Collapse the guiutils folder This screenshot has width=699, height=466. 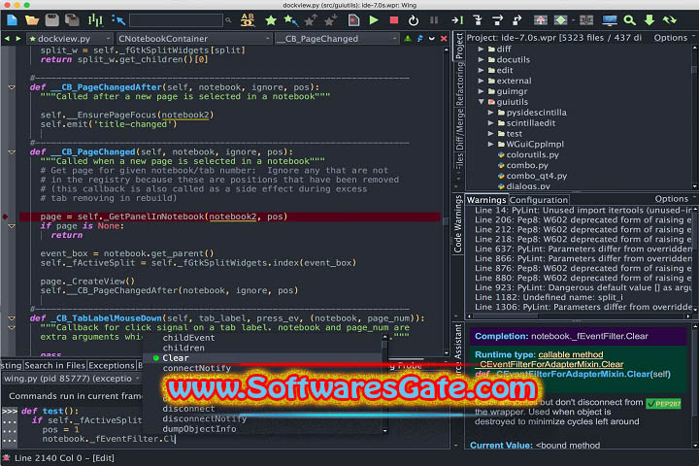481,102
